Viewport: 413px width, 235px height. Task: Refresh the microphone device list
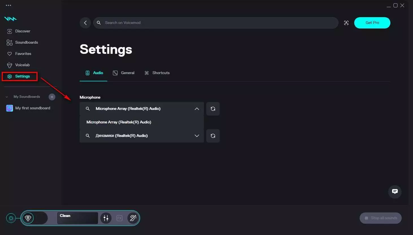pyautogui.click(x=213, y=109)
